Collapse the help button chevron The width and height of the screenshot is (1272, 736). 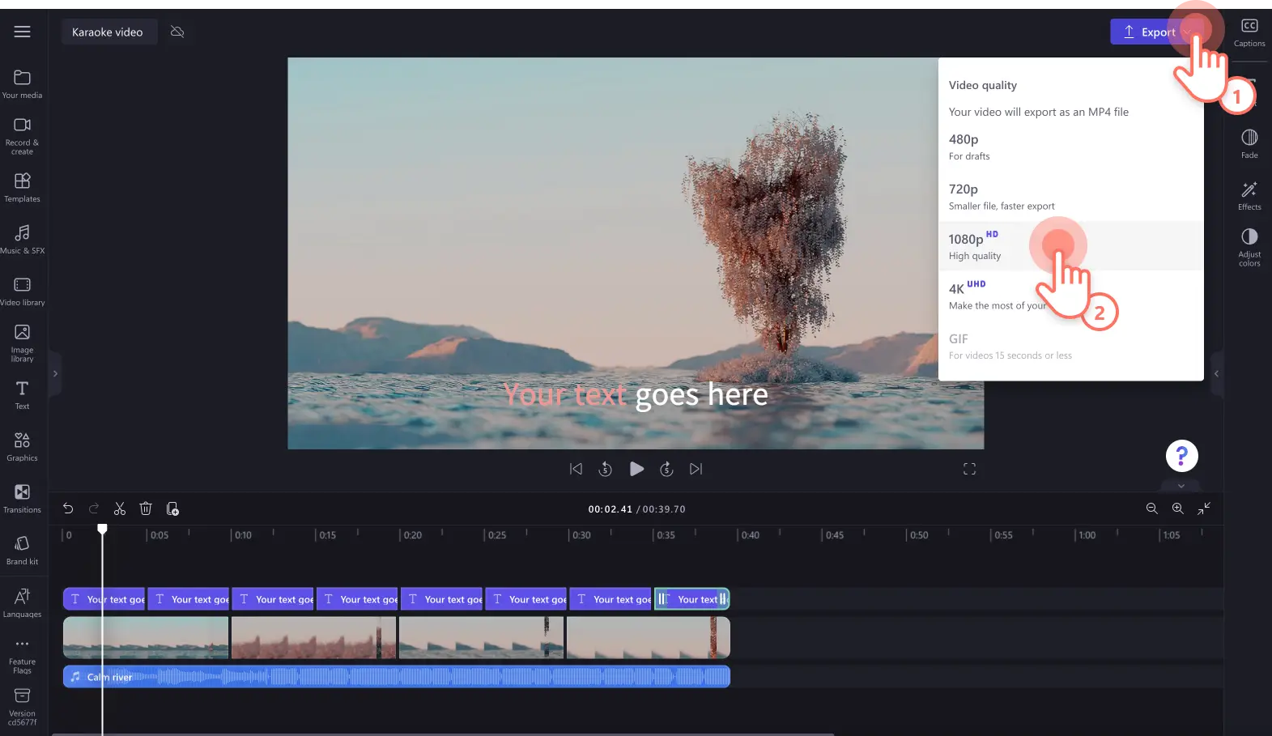(x=1181, y=486)
